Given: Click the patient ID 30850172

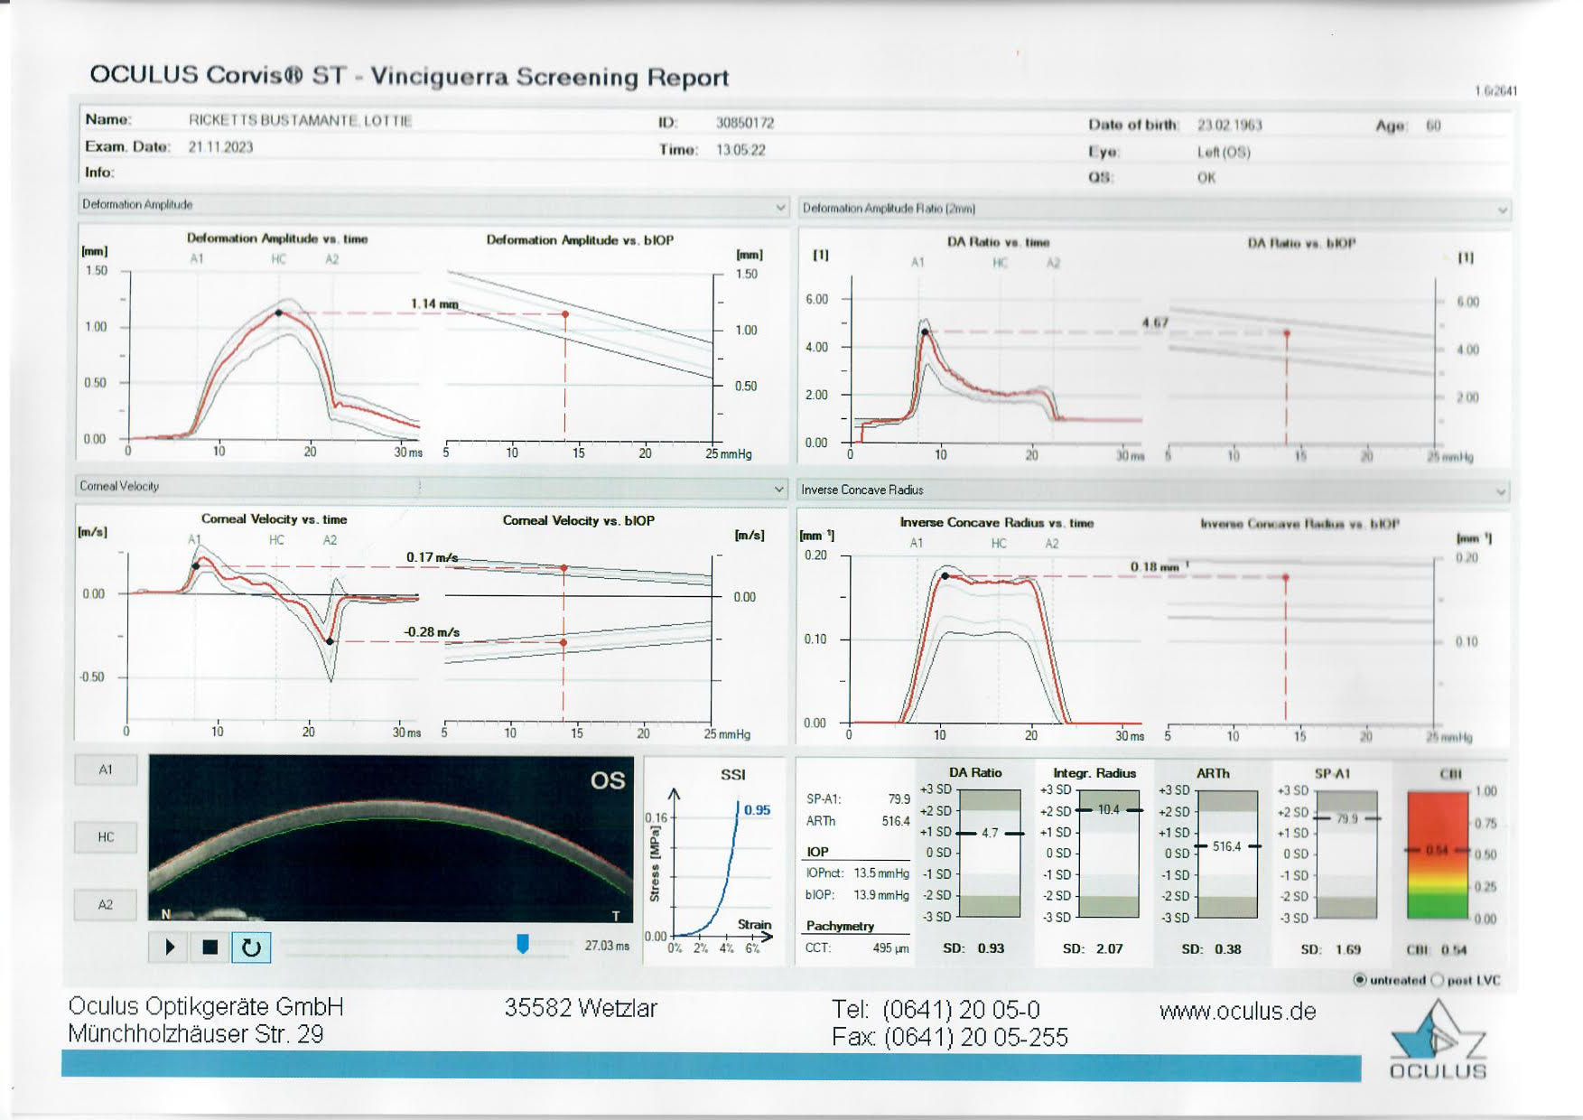Looking at the screenshot, I should 745,123.
